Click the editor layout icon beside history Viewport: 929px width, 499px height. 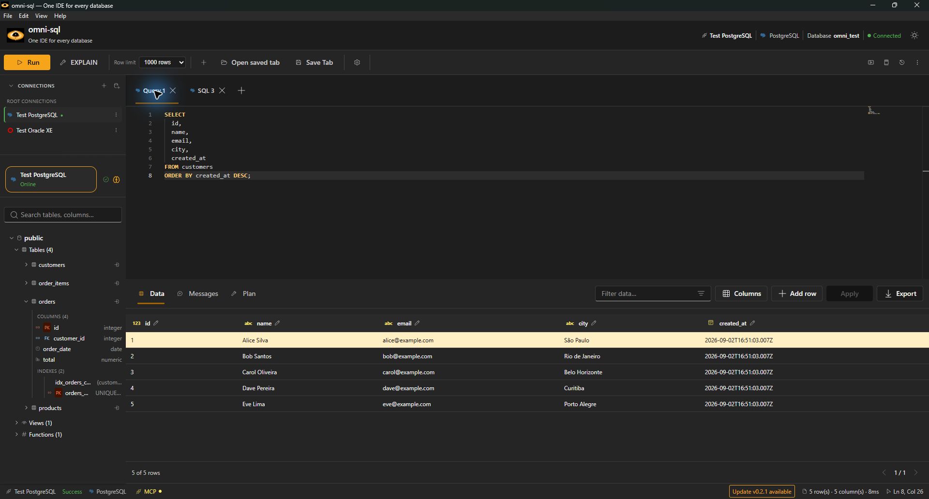tap(886, 62)
